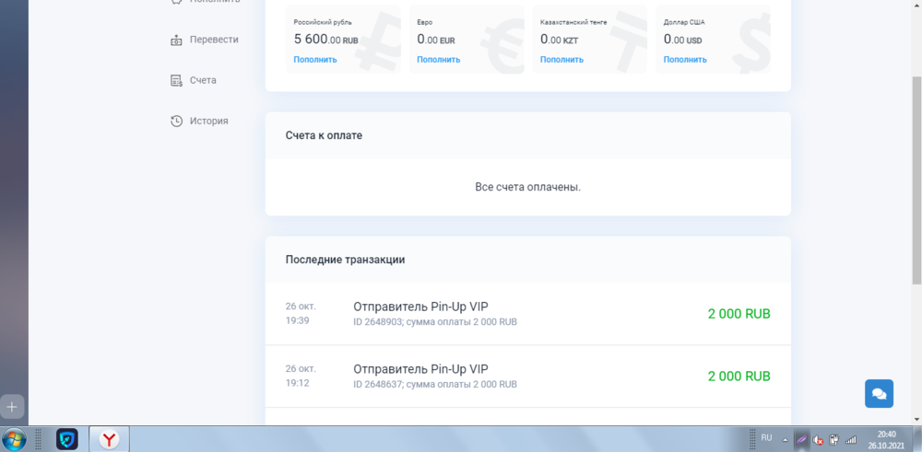Viewport: 922px width, 452px height.
Task: Click the transfer icon beside Перевести
Action: 176,41
